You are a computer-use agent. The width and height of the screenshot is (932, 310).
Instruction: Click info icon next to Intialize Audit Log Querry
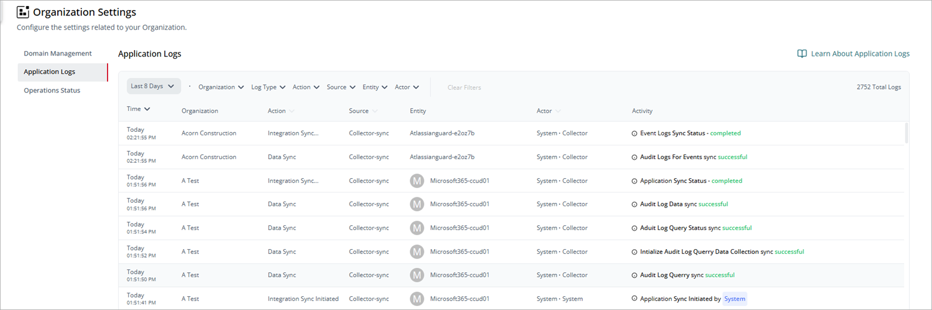(635, 252)
